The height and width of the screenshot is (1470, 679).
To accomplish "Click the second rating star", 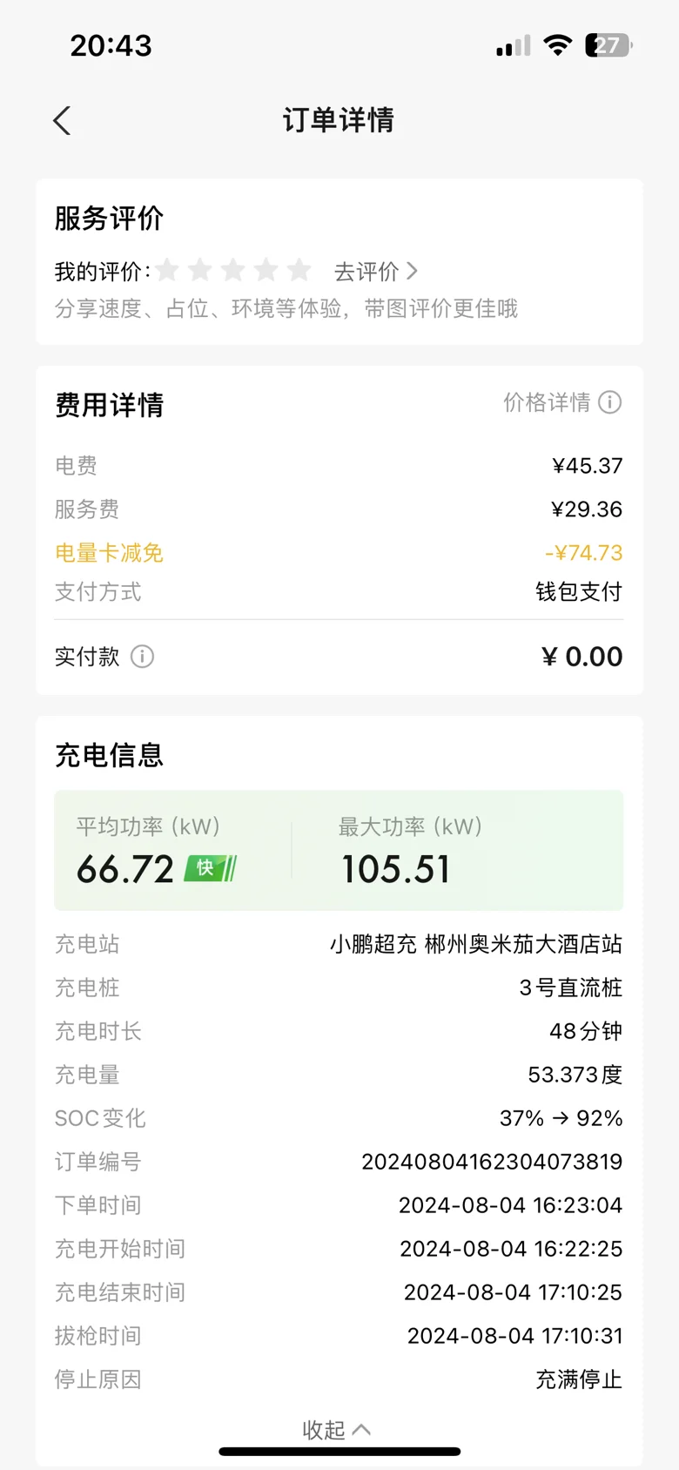I will 200,271.
